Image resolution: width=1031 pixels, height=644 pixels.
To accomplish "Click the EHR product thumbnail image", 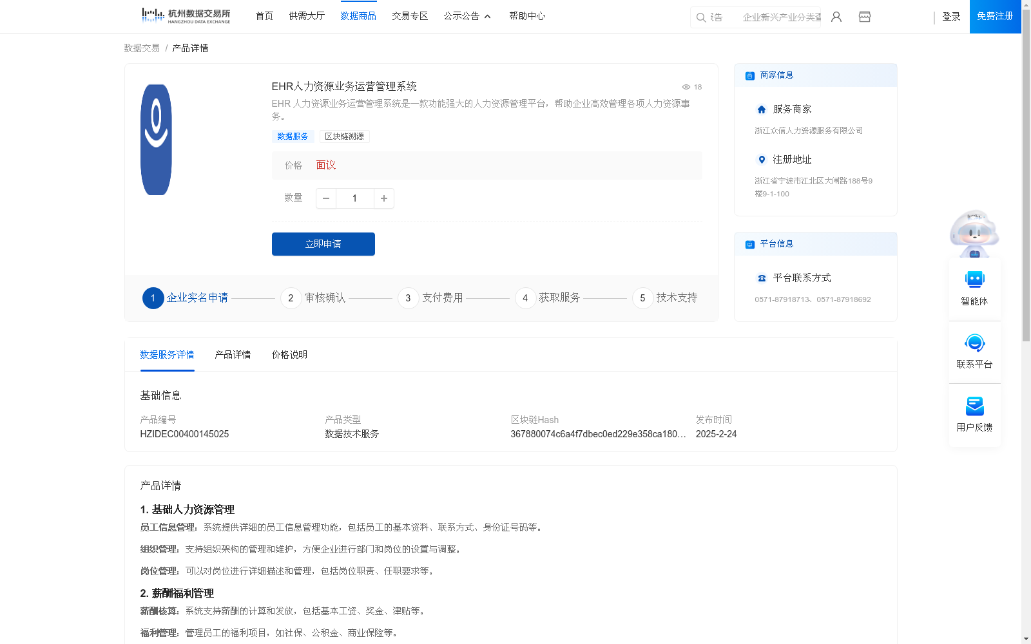I will pos(156,140).
